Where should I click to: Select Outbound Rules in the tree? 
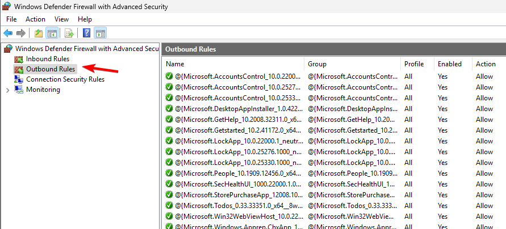click(x=50, y=69)
